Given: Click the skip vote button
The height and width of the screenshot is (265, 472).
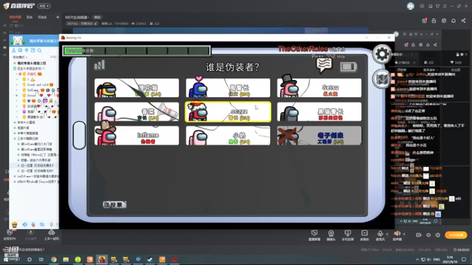Looking at the screenshot, I should (114, 204).
